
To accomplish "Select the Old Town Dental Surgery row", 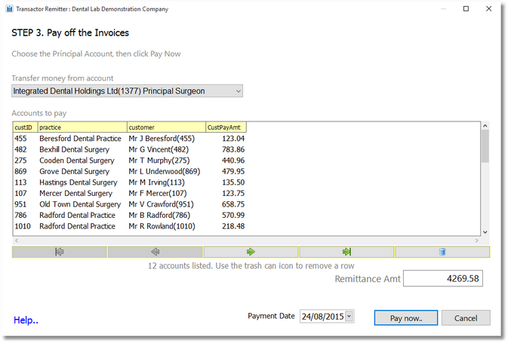I will click(130, 204).
